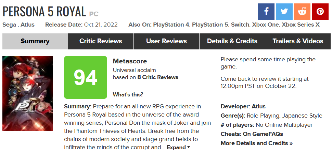Click the 8 Critic Reviews link
The height and width of the screenshot is (153, 332).
pyautogui.click(x=157, y=77)
